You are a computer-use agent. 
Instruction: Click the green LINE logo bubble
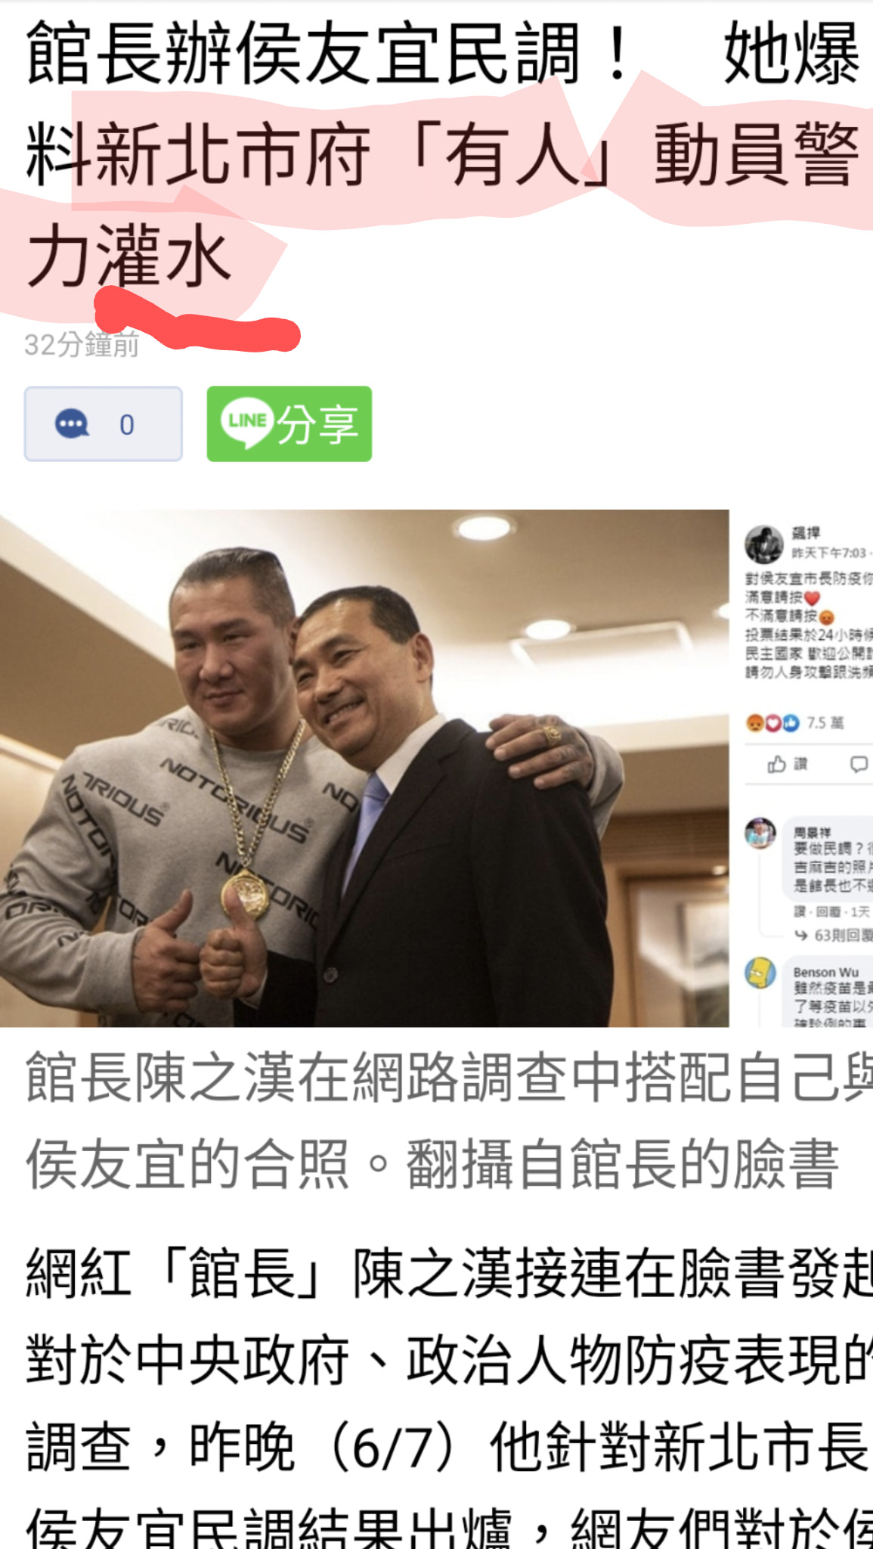(x=247, y=422)
